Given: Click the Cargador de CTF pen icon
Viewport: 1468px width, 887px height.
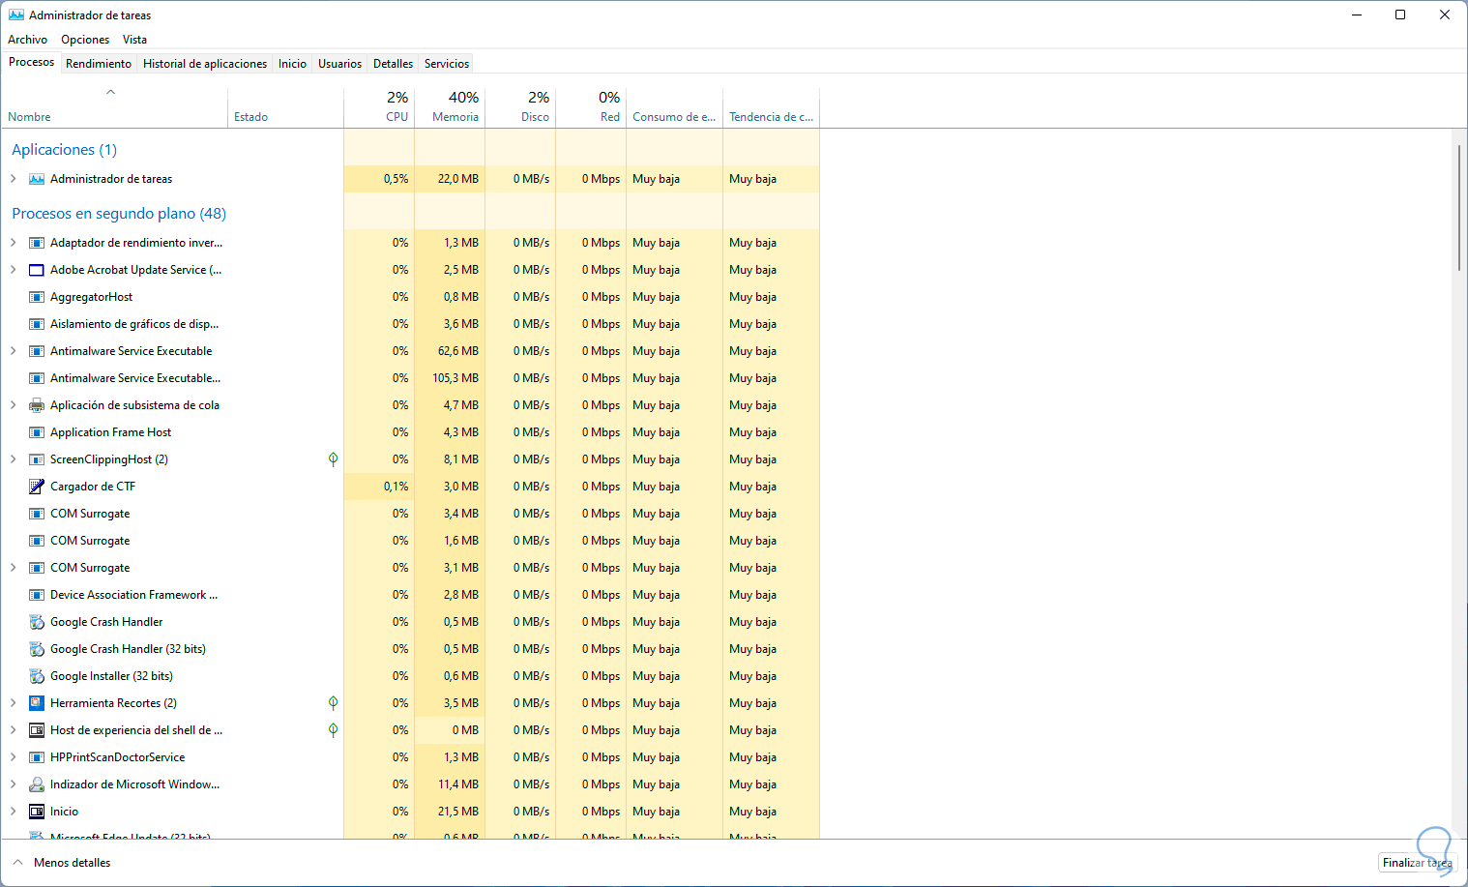Looking at the screenshot, I should point(37,487).
